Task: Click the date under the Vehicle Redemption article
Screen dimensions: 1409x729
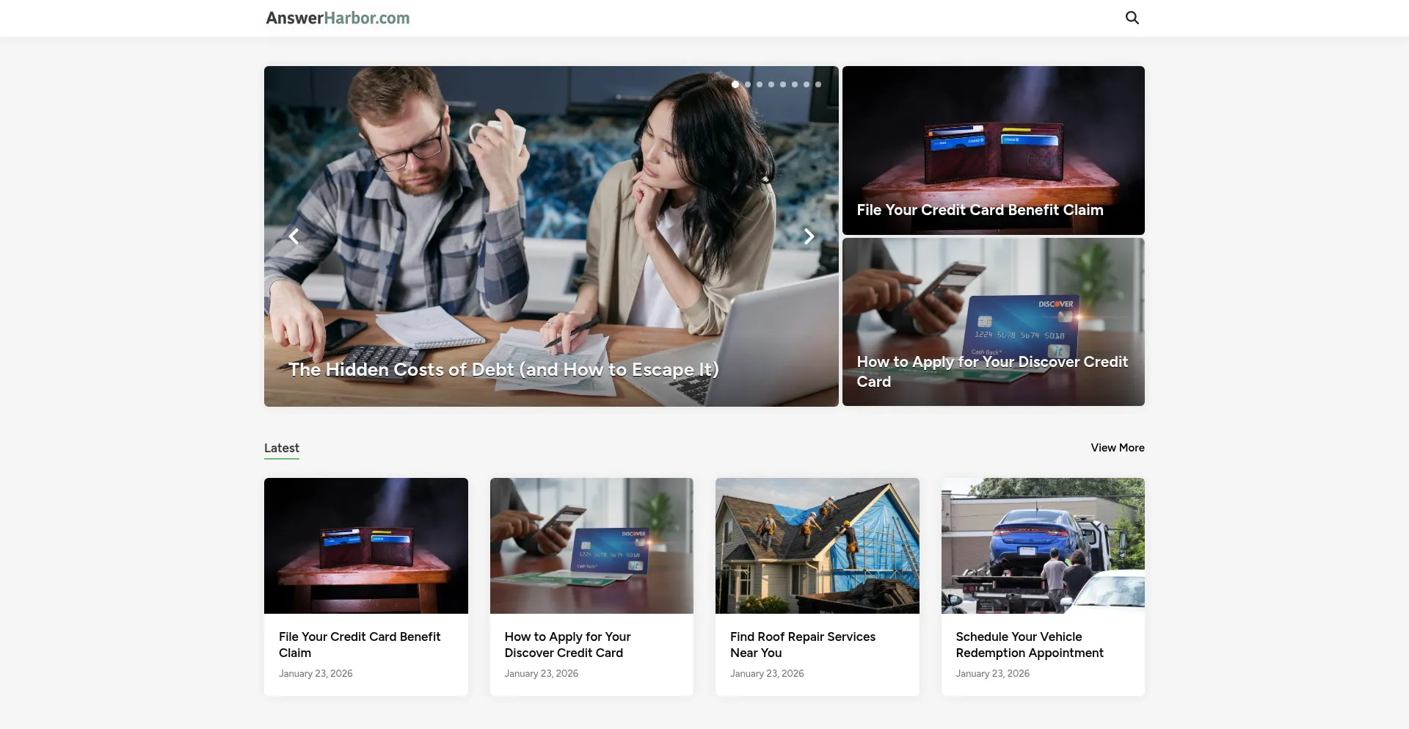Action: 993,673
